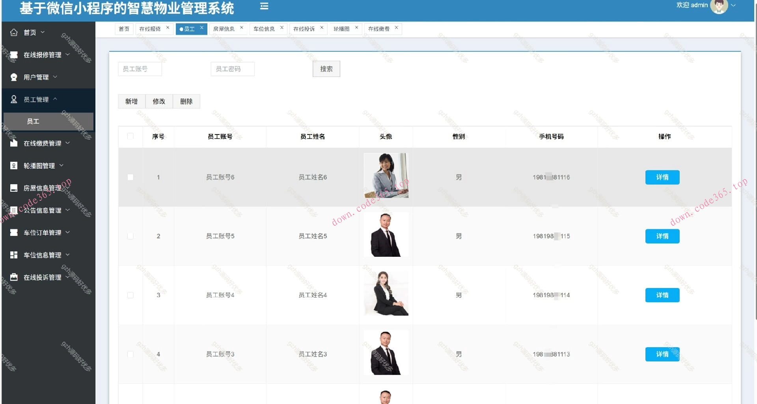
Task: Select the 首页 home icon in sidebar
Action: click(14, 32)
